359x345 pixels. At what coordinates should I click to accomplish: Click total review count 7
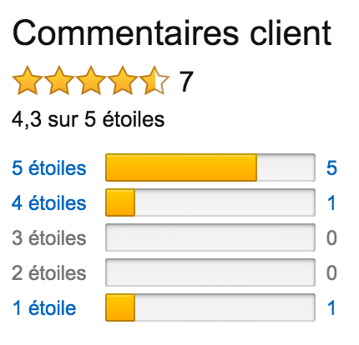pos(186,82)
